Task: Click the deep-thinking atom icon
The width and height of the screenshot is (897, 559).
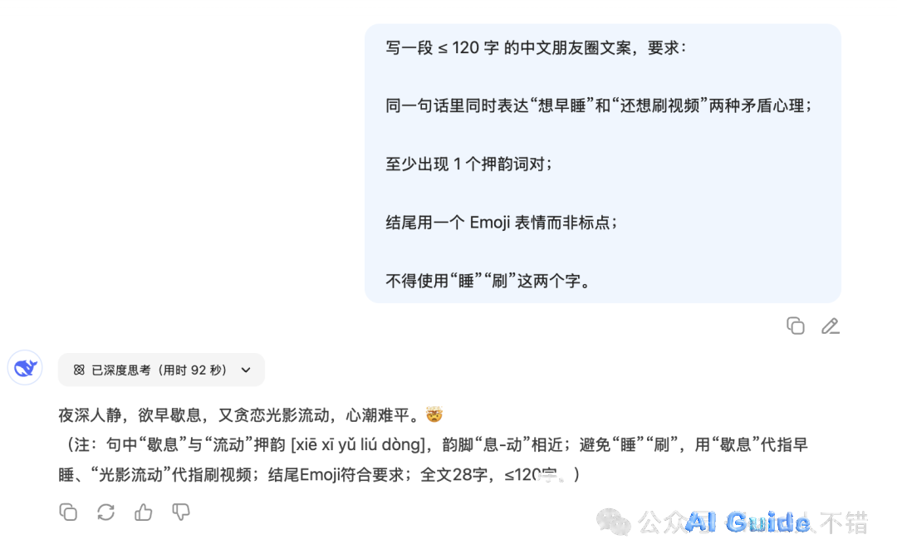Action: click(x=79, y=370)
